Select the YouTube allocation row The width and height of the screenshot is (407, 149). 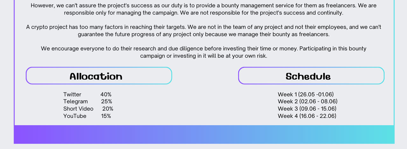click(x=87, y=116)
